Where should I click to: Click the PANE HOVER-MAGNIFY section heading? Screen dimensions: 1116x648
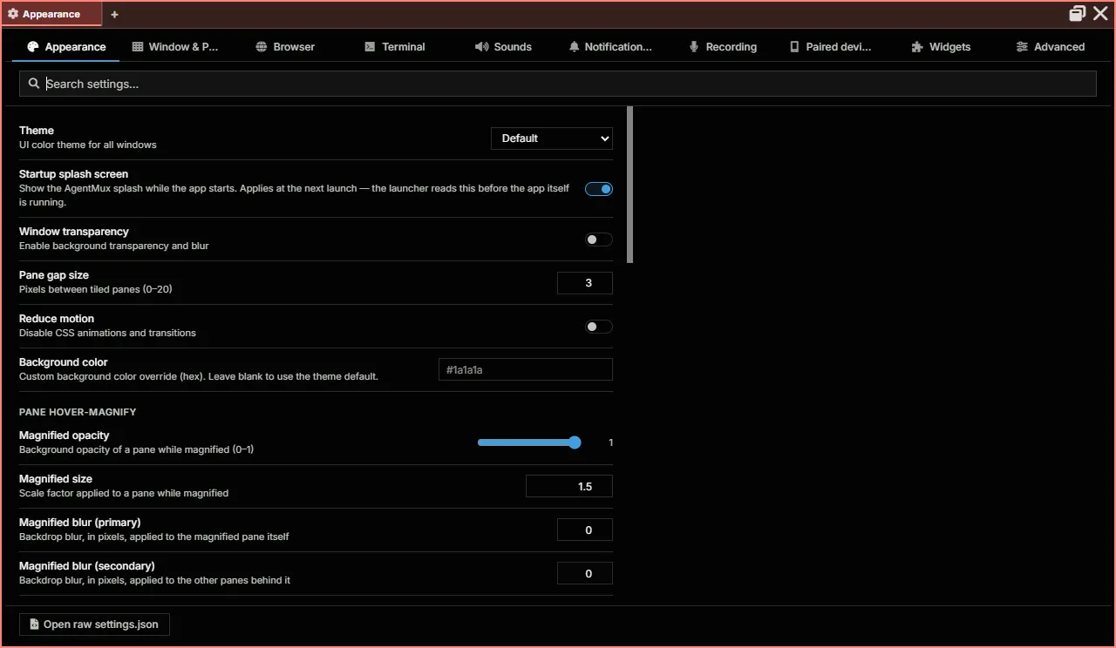coord(78,412)
